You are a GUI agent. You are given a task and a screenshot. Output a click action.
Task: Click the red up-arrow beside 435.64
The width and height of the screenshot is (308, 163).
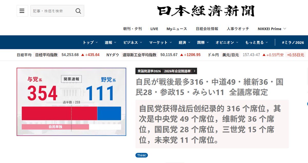point(83,54)
